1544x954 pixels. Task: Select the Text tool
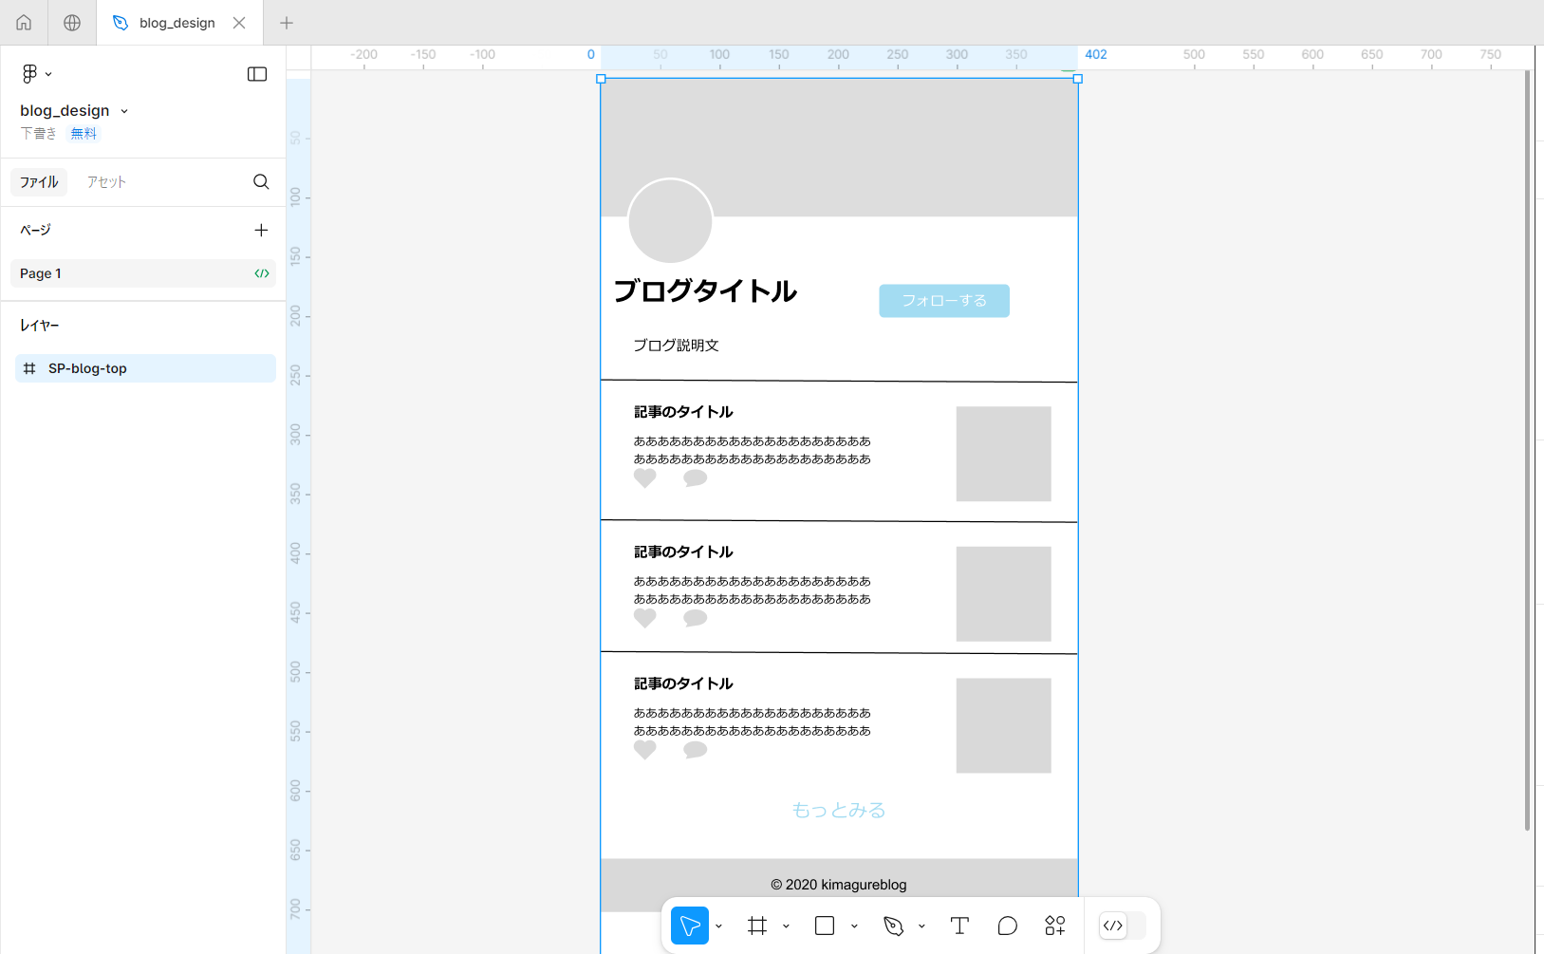click(x=959, y=926)
